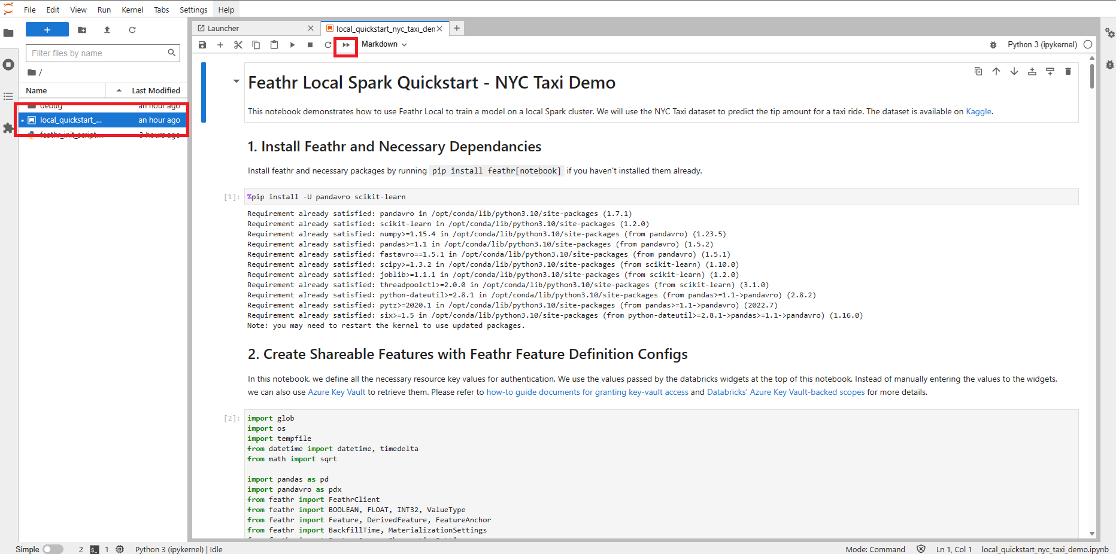Enable the debugger bug icon in notebook toolbar
The image size is (1116, 554).
coord(993,45)
